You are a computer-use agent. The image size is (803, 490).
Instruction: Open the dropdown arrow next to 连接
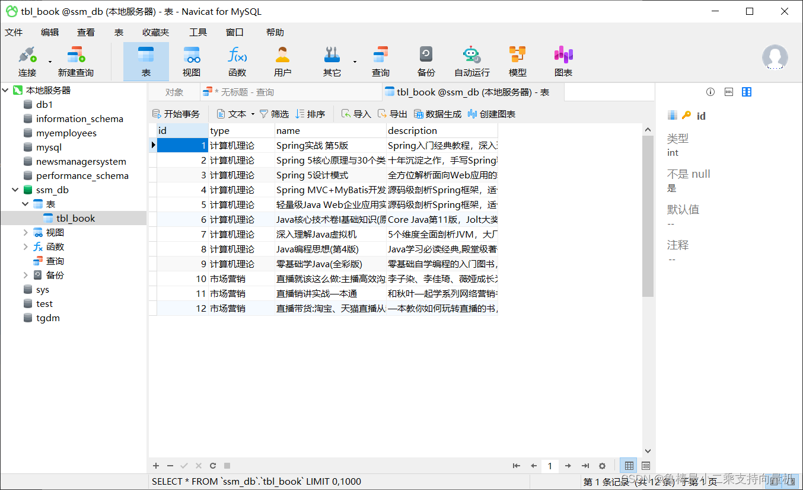(x=50, y=62)
